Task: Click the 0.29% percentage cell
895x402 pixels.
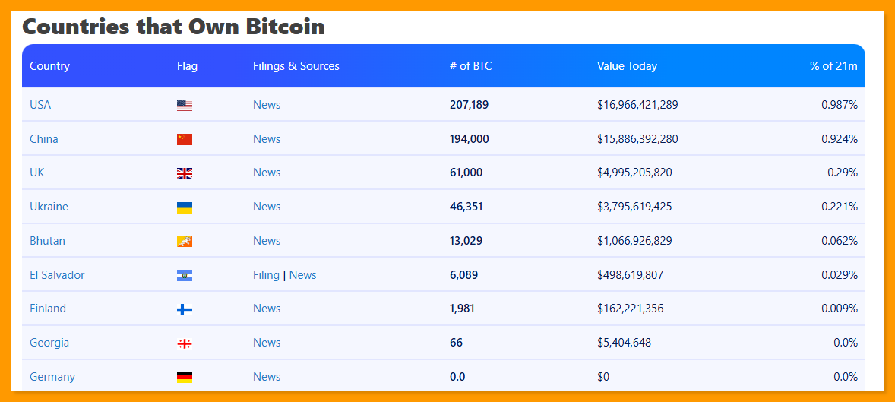Action: tap(843, 173)
